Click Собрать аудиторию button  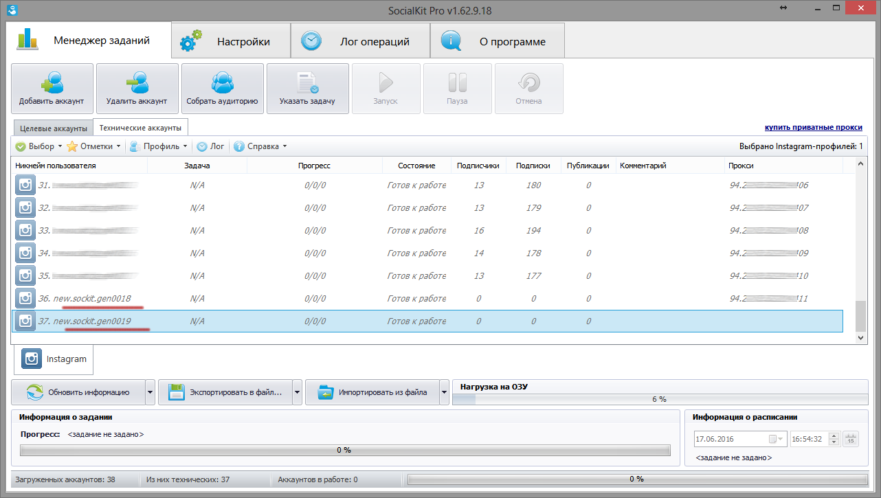(x=223, y=89)
